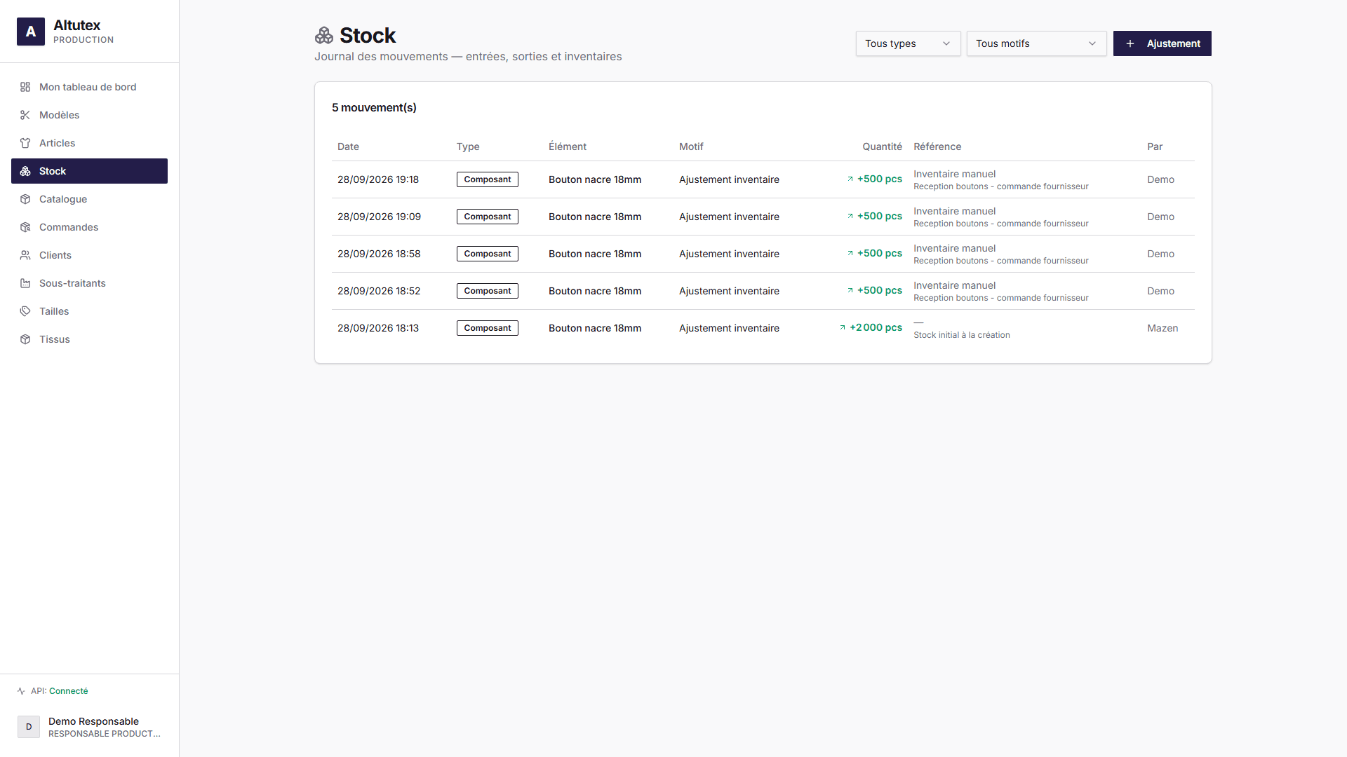
Task: Click the 5 mouvement(s) count
Action: point(374,107)
